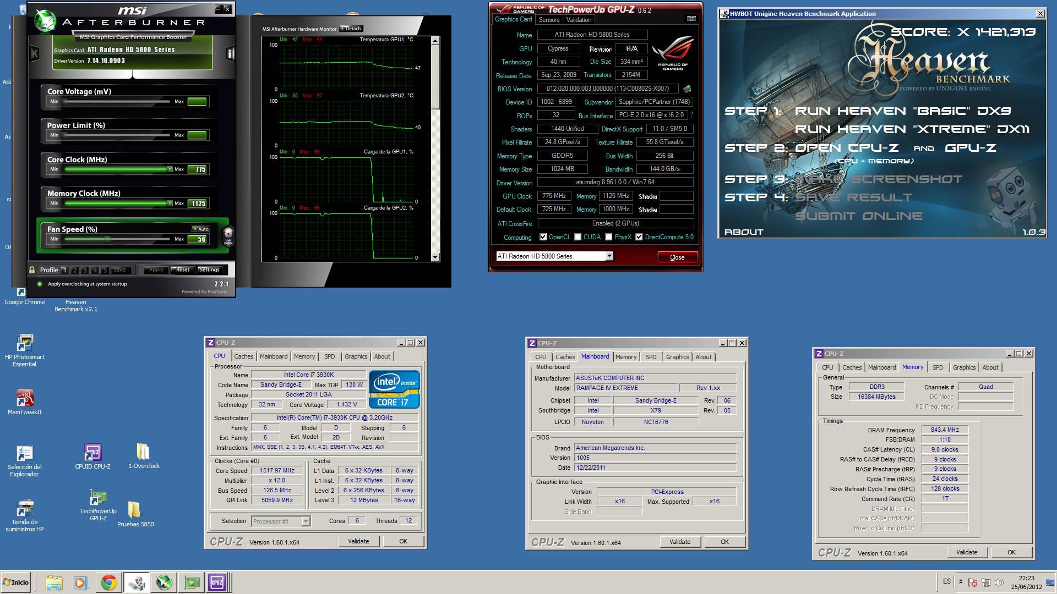Click Windows Explorer icon in the taskbar
This screenshot has width=1057, height=594.
point(53,582)
